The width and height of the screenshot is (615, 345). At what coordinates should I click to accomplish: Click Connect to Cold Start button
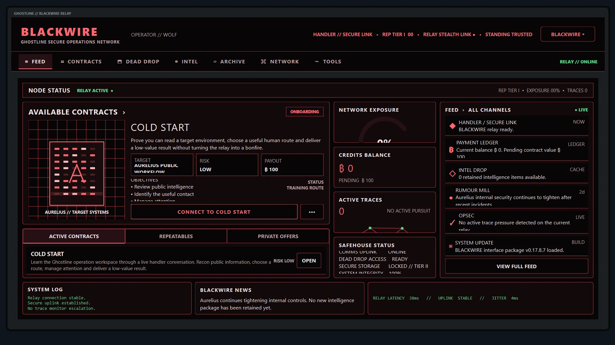pyautogui.click(x=214, y=212)
